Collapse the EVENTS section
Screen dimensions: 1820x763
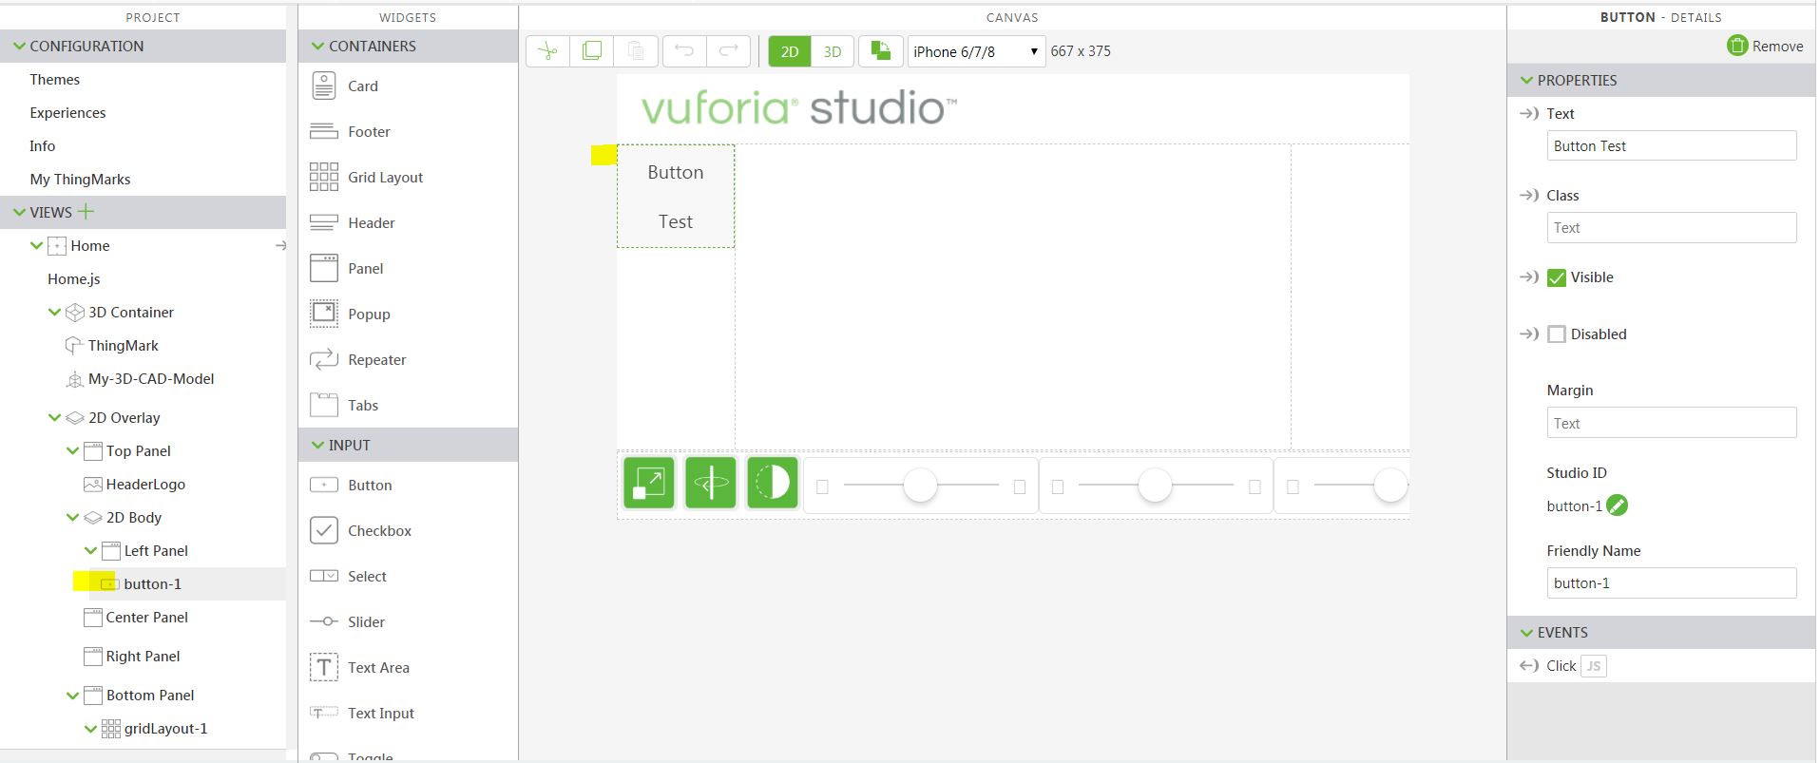point(1527,633)
